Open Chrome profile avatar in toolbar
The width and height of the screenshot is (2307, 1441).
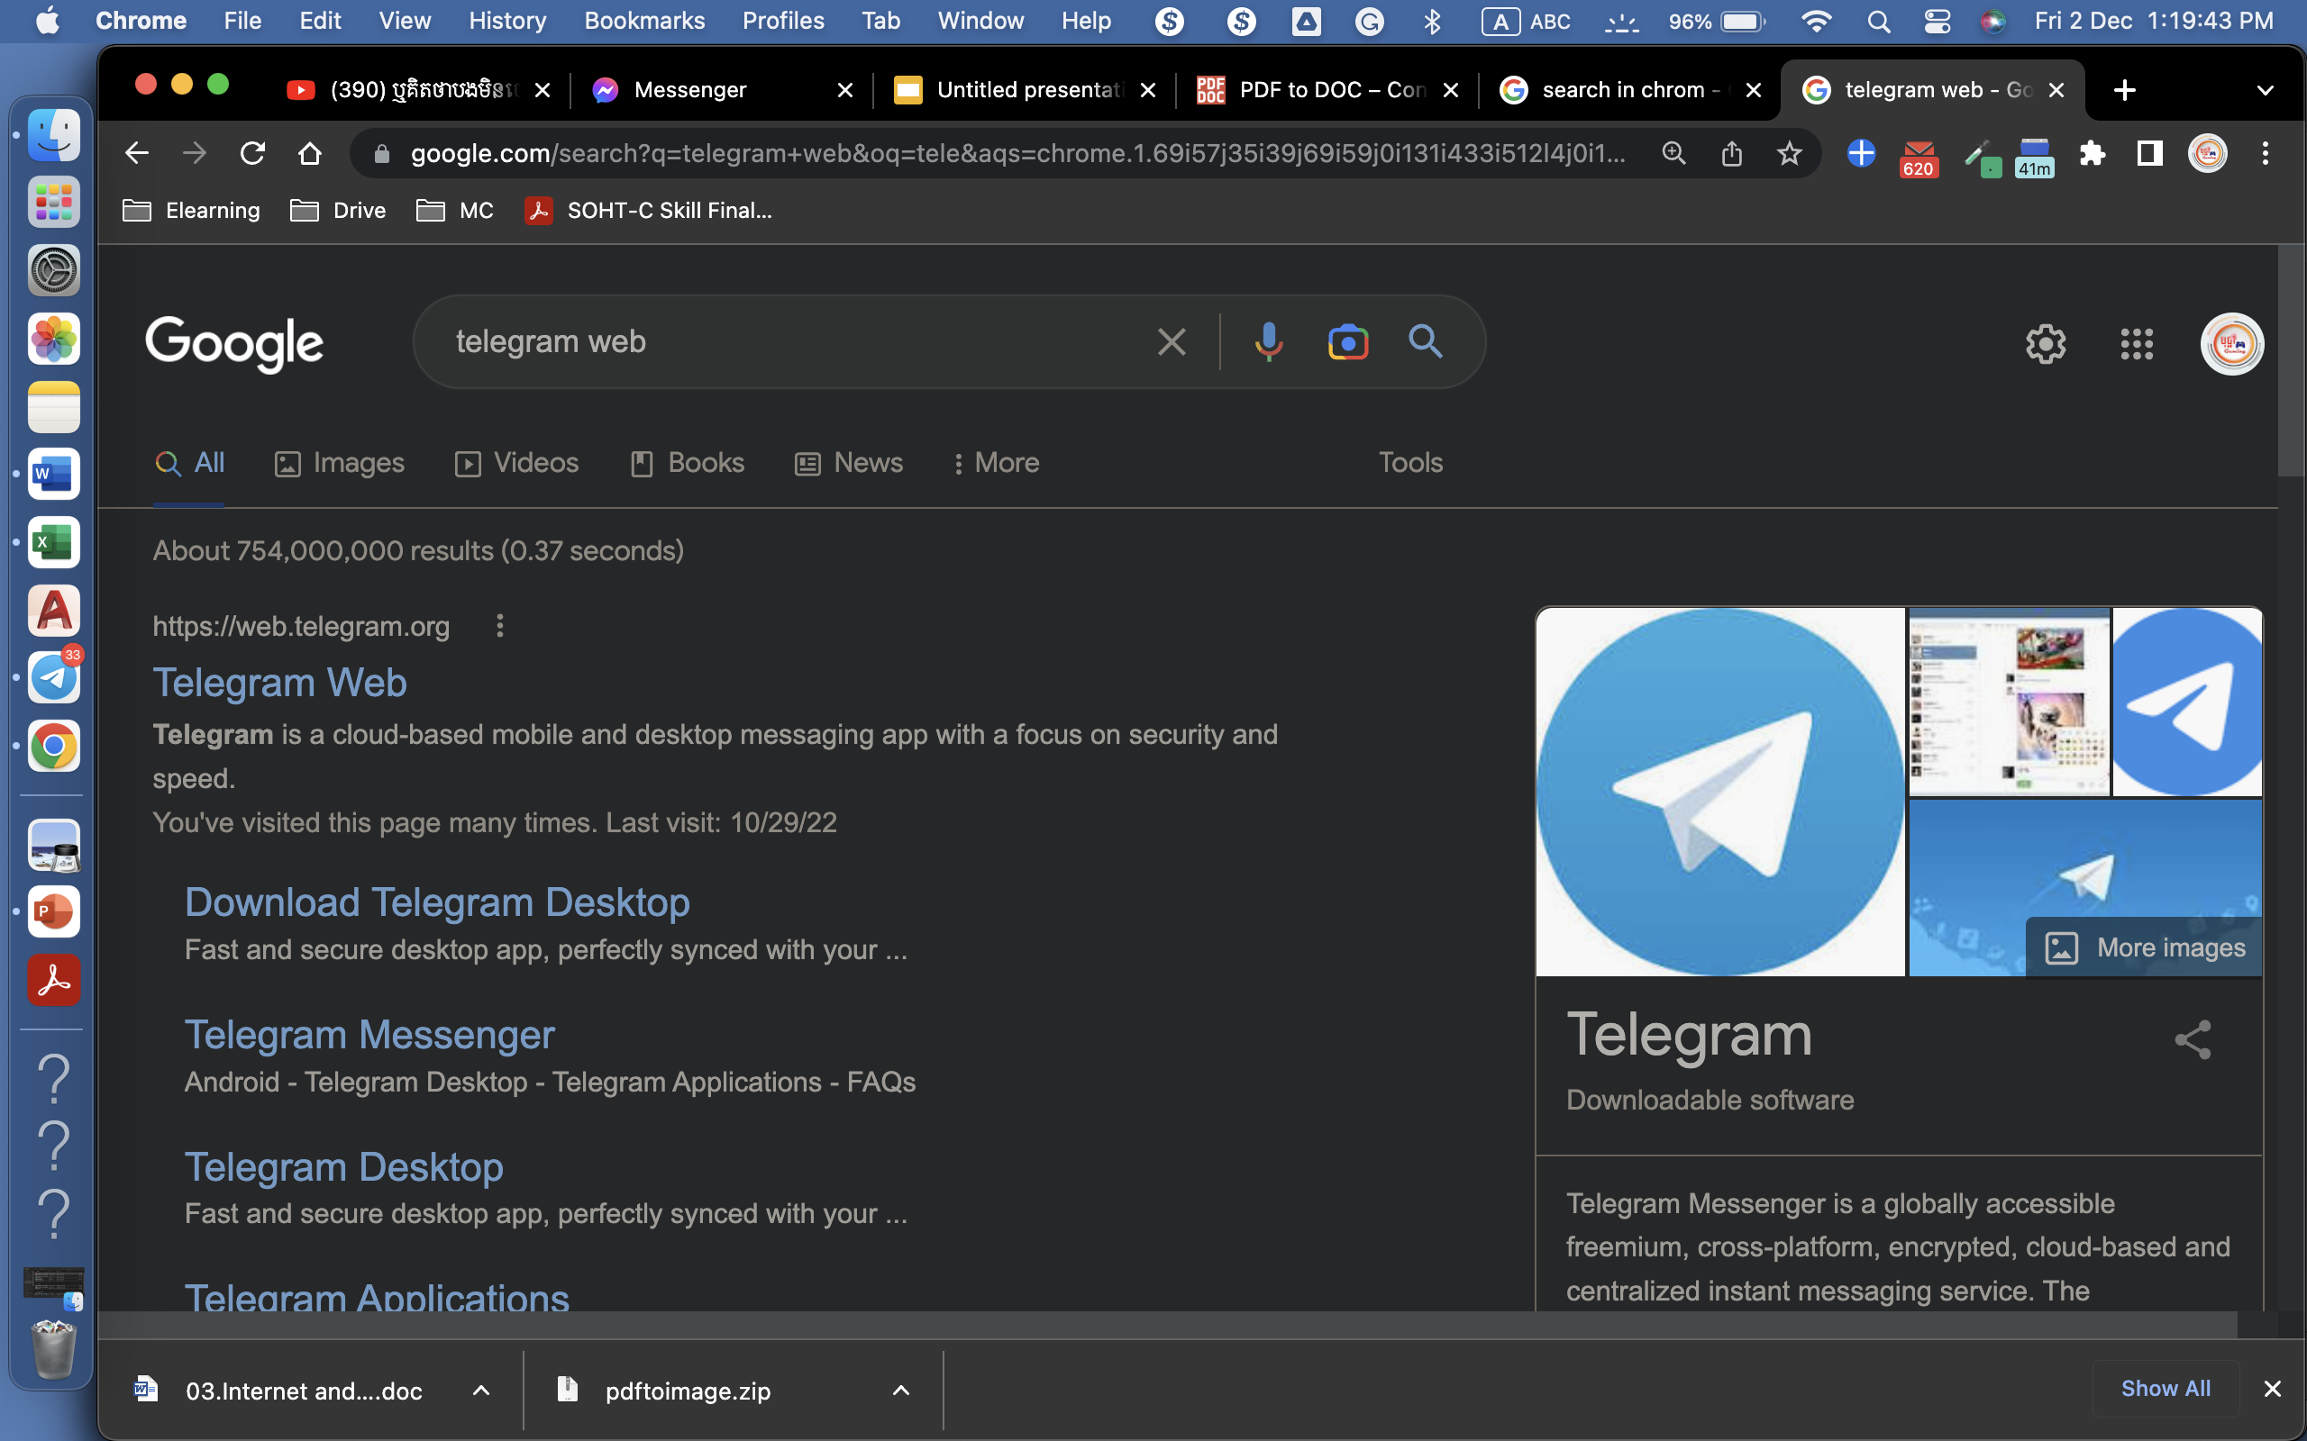tap(2207, 153)
